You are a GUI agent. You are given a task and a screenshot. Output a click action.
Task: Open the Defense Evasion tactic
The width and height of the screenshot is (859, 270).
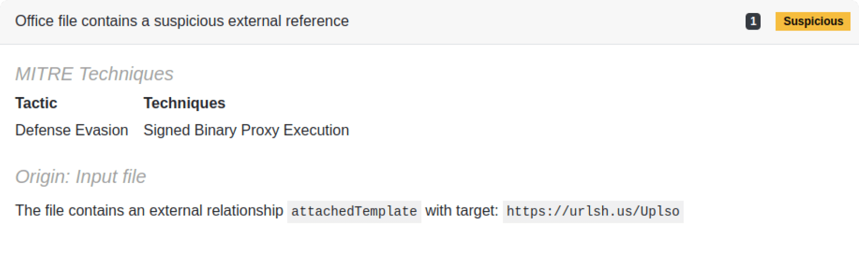(72, 130)
